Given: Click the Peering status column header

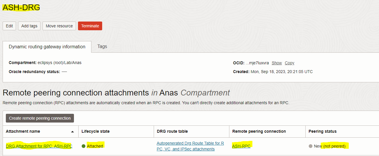Looking at the screenshot, I should pyautogui.click(x=323, y=131).
